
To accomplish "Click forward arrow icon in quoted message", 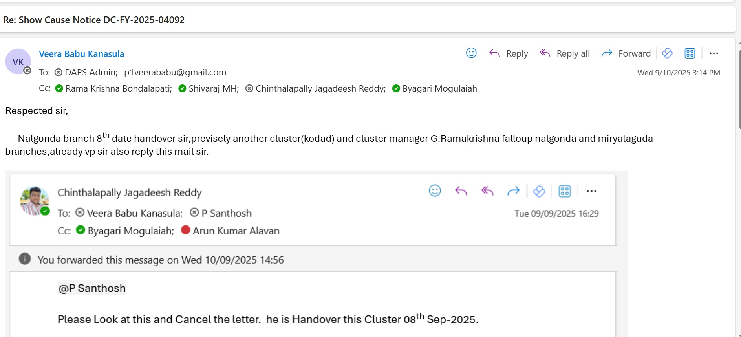I will (513, 191).
